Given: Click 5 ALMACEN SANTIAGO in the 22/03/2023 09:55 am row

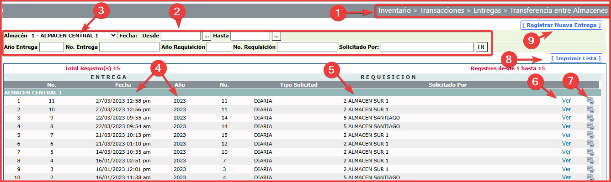Looking at the screenshot, I should point(372,118).
